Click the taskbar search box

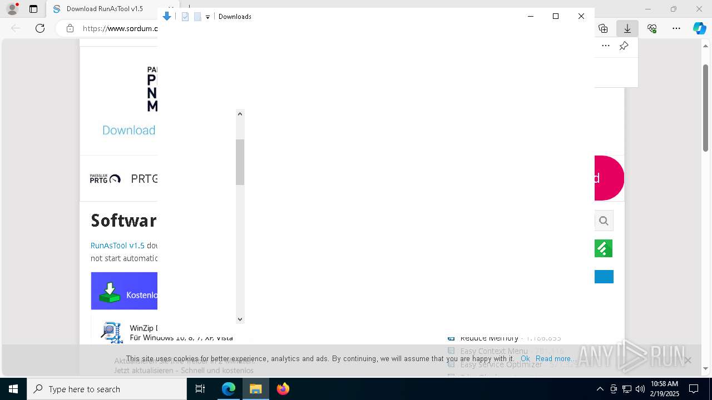(x=107, y=389)
